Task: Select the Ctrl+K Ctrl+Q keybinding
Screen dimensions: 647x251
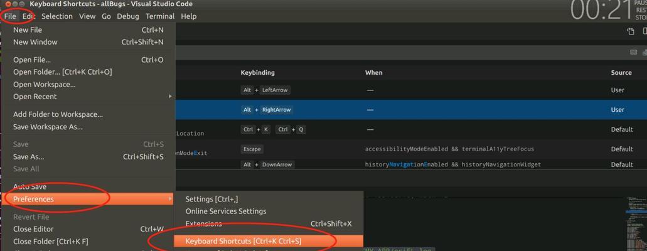Action: pos(274,130)
